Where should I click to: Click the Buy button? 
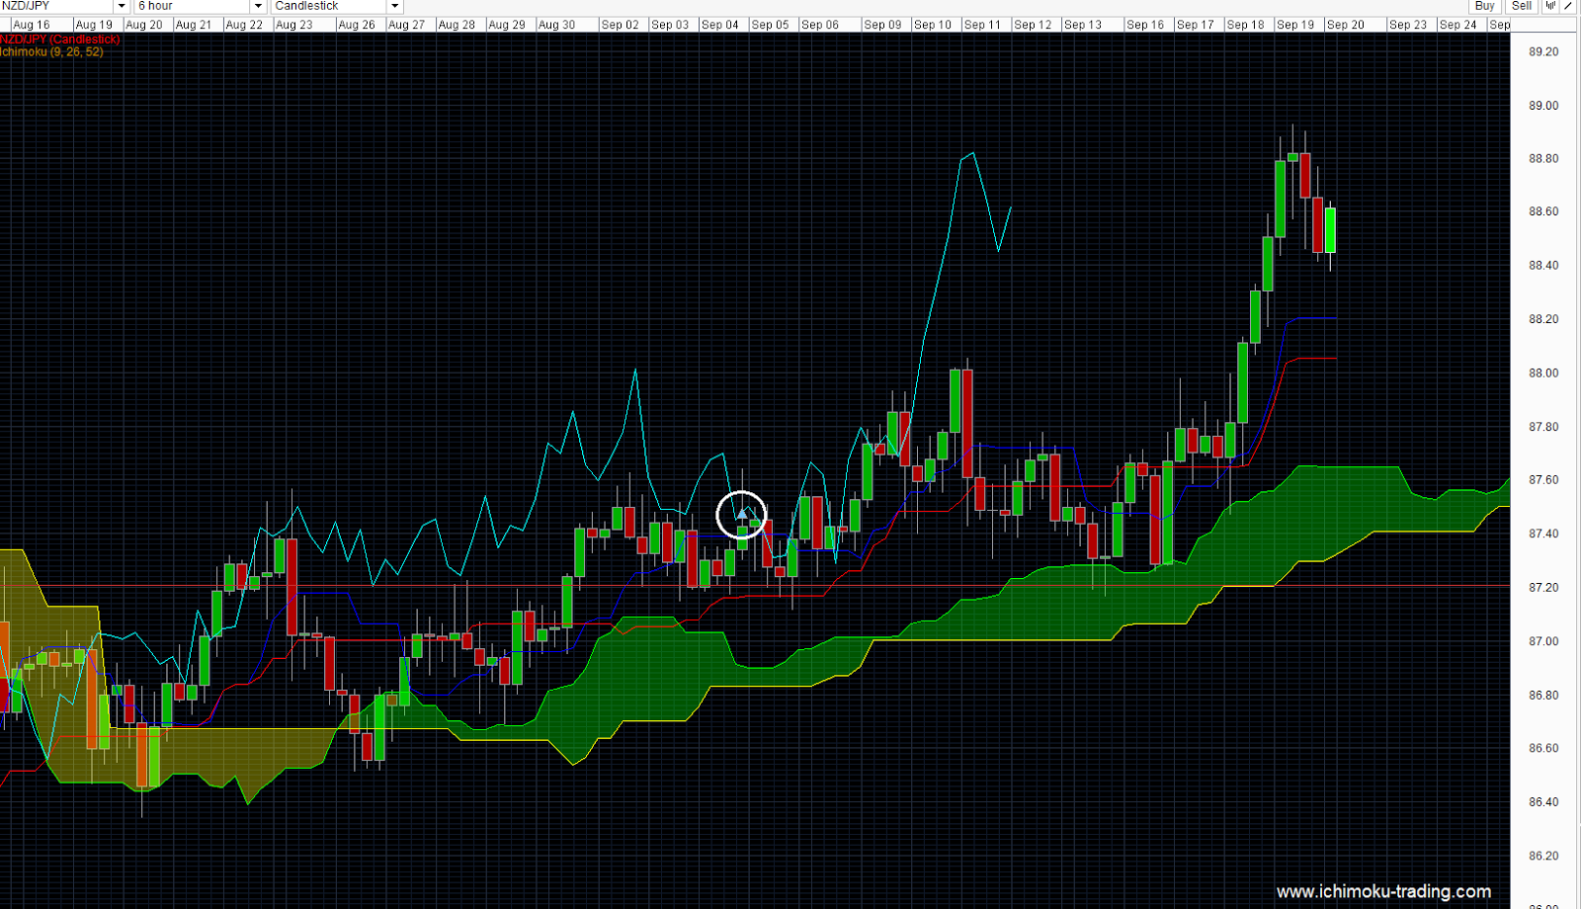click(x=1484, y=6)
